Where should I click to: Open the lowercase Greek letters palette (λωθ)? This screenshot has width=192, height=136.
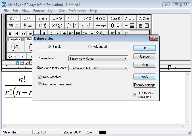click(x=130, y=18)
